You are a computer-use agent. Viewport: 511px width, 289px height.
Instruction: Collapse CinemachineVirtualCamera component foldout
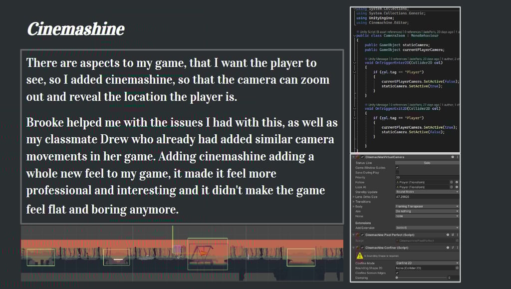click(354, 157)
